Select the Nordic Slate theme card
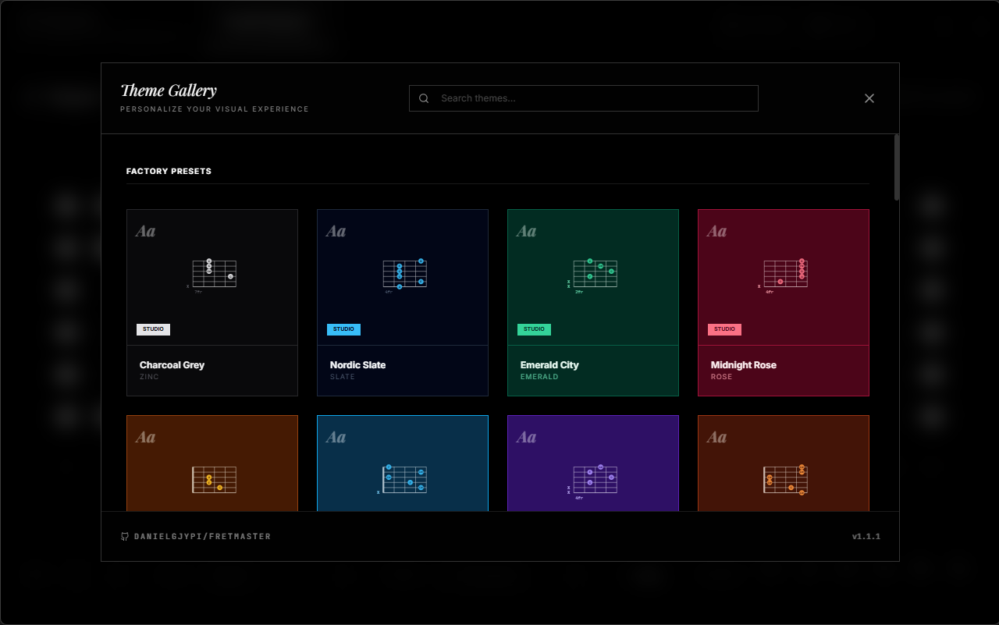999x625 pixels. pos(403,302)
